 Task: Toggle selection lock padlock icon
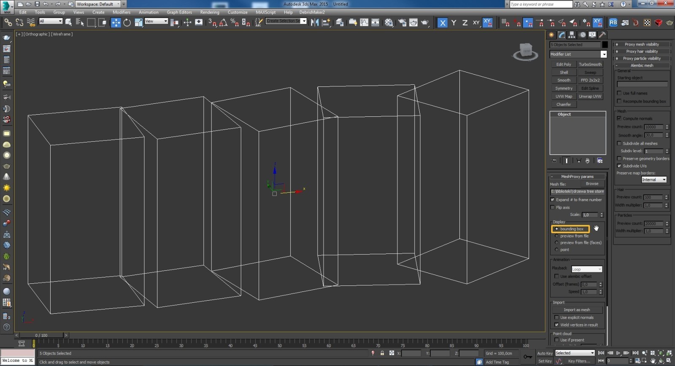[x=382, y=353]
